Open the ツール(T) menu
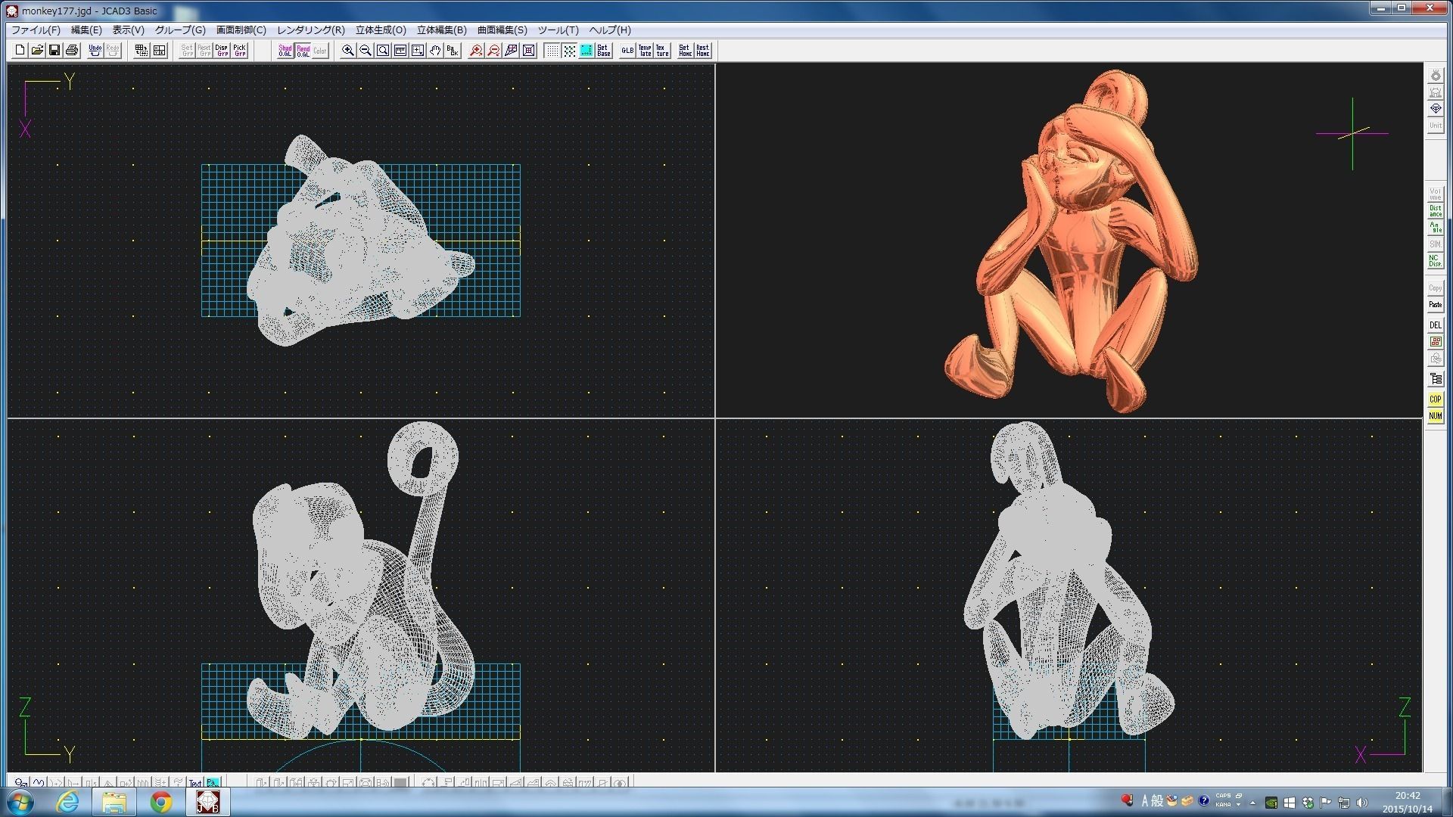 pyautogui.click(x=558, y=30)
